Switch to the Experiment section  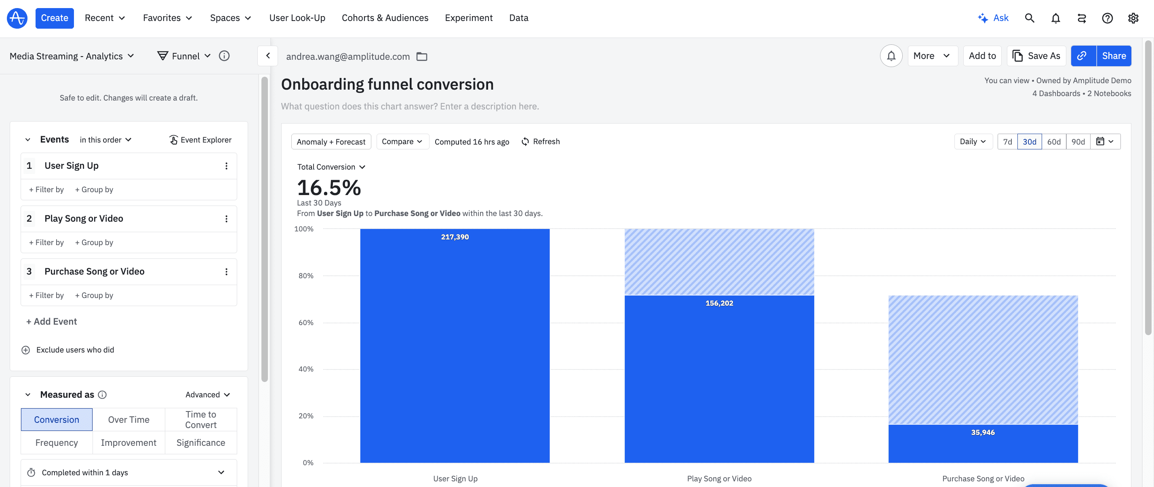(x=469, y=18)
